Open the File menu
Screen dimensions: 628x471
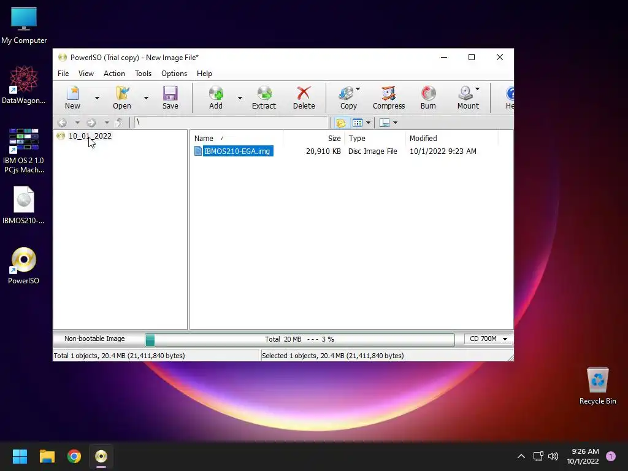(x=63, y=74)
